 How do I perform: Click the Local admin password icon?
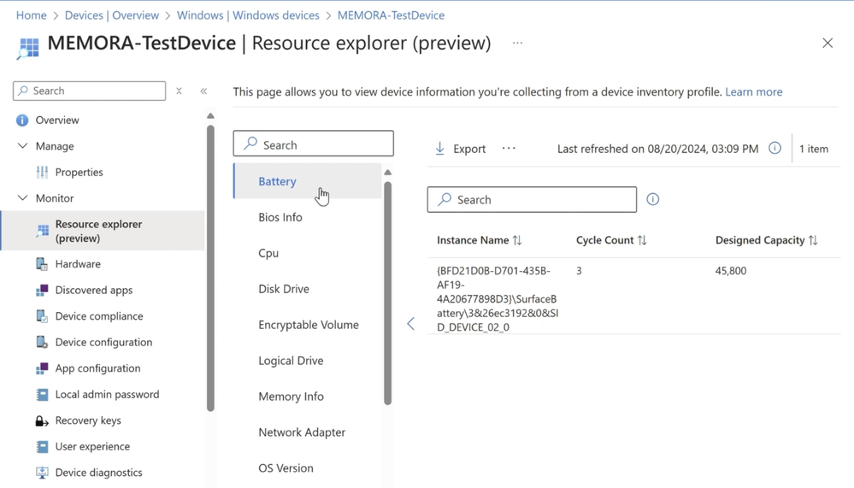point(42,395)
